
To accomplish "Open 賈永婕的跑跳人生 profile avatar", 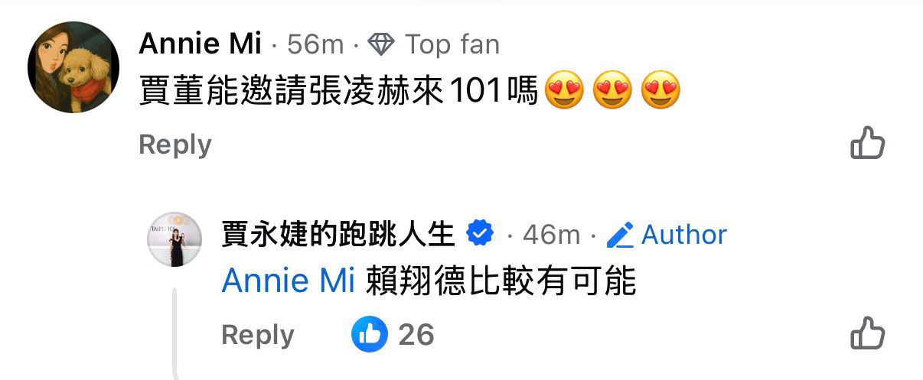I will point(174,239).
